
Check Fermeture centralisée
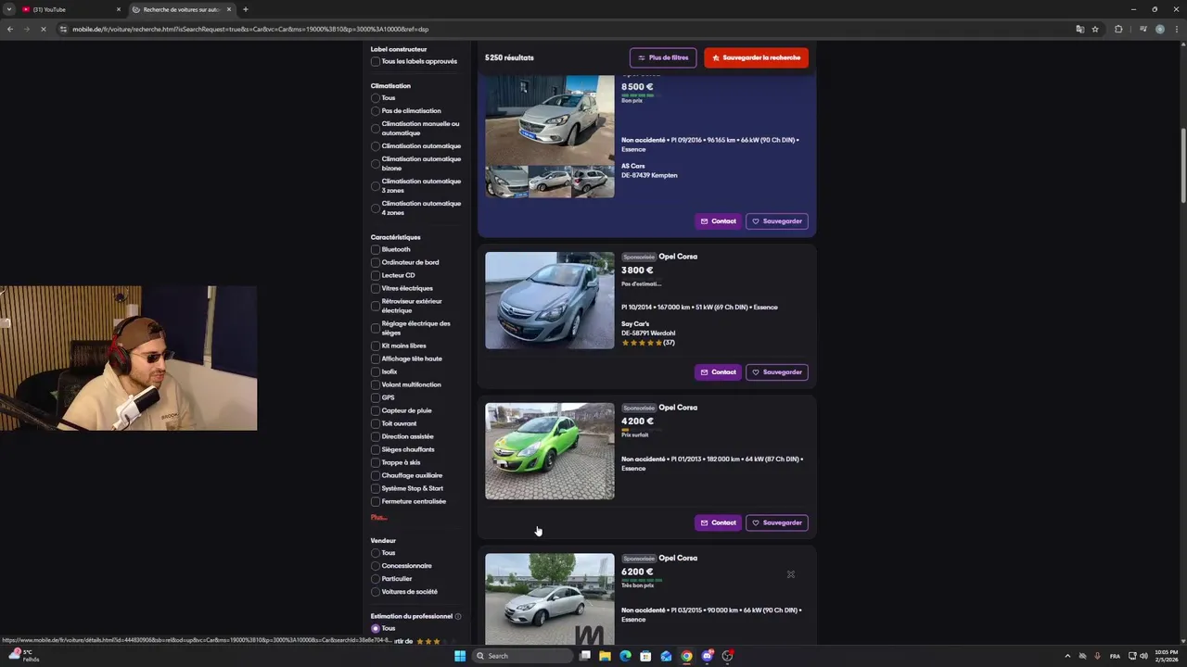(376, 501)
